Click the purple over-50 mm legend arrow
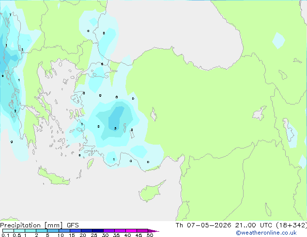The width and height of the screenshot is (307, 237). [153, 231]
